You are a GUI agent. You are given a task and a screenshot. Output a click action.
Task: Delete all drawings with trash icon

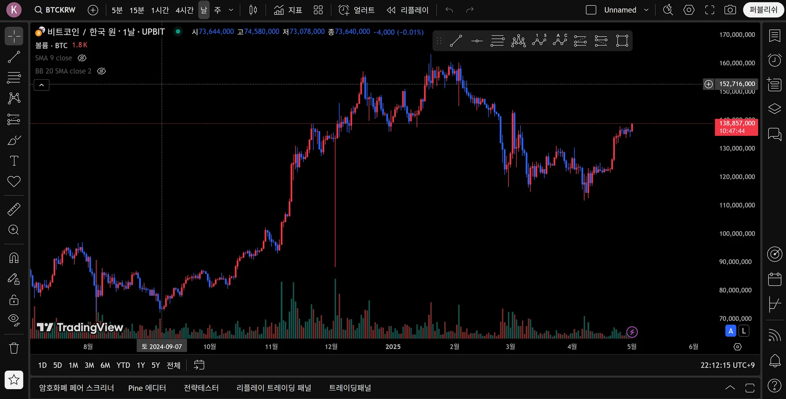[14, 348]
